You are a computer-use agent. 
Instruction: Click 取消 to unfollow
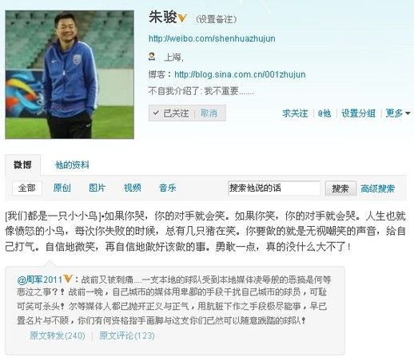point(209,113)
